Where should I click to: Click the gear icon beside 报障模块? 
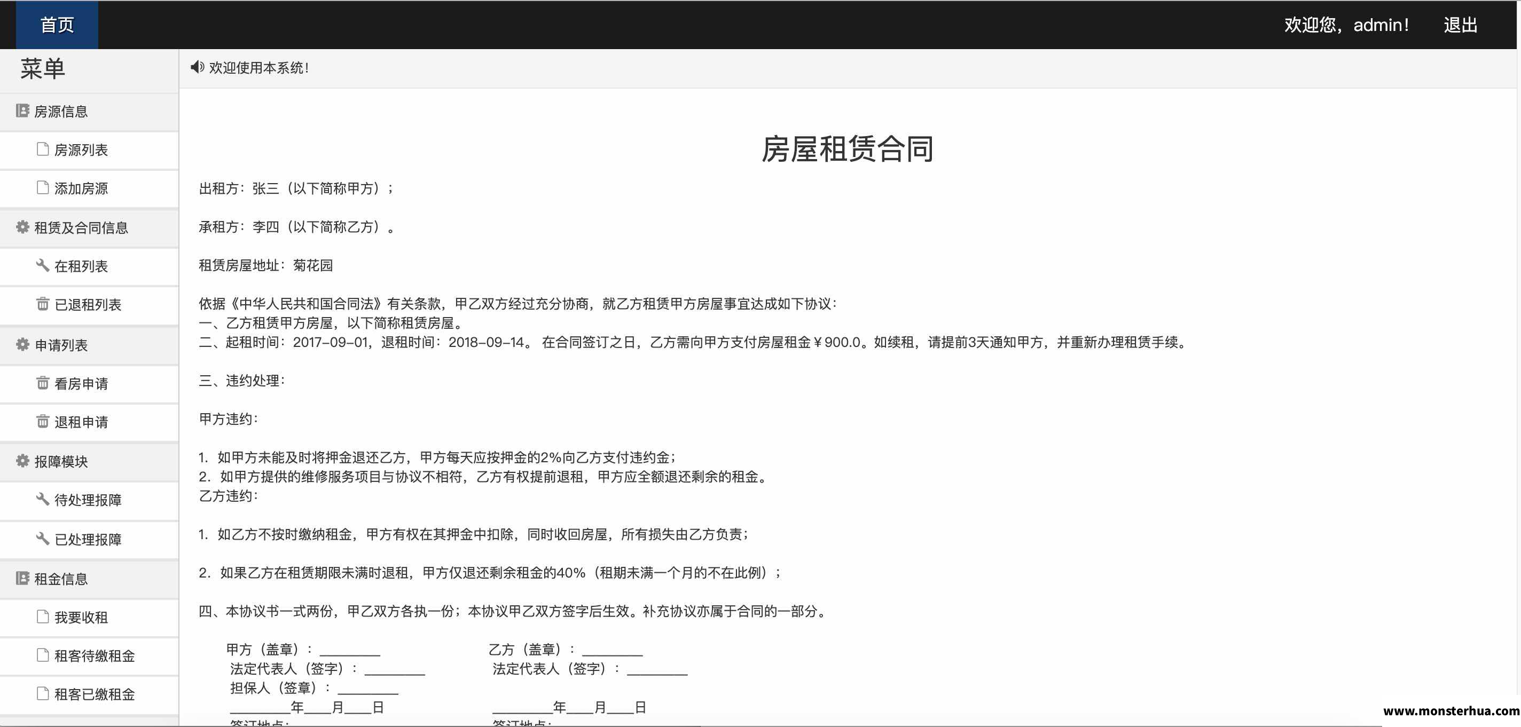click(22, 461)
